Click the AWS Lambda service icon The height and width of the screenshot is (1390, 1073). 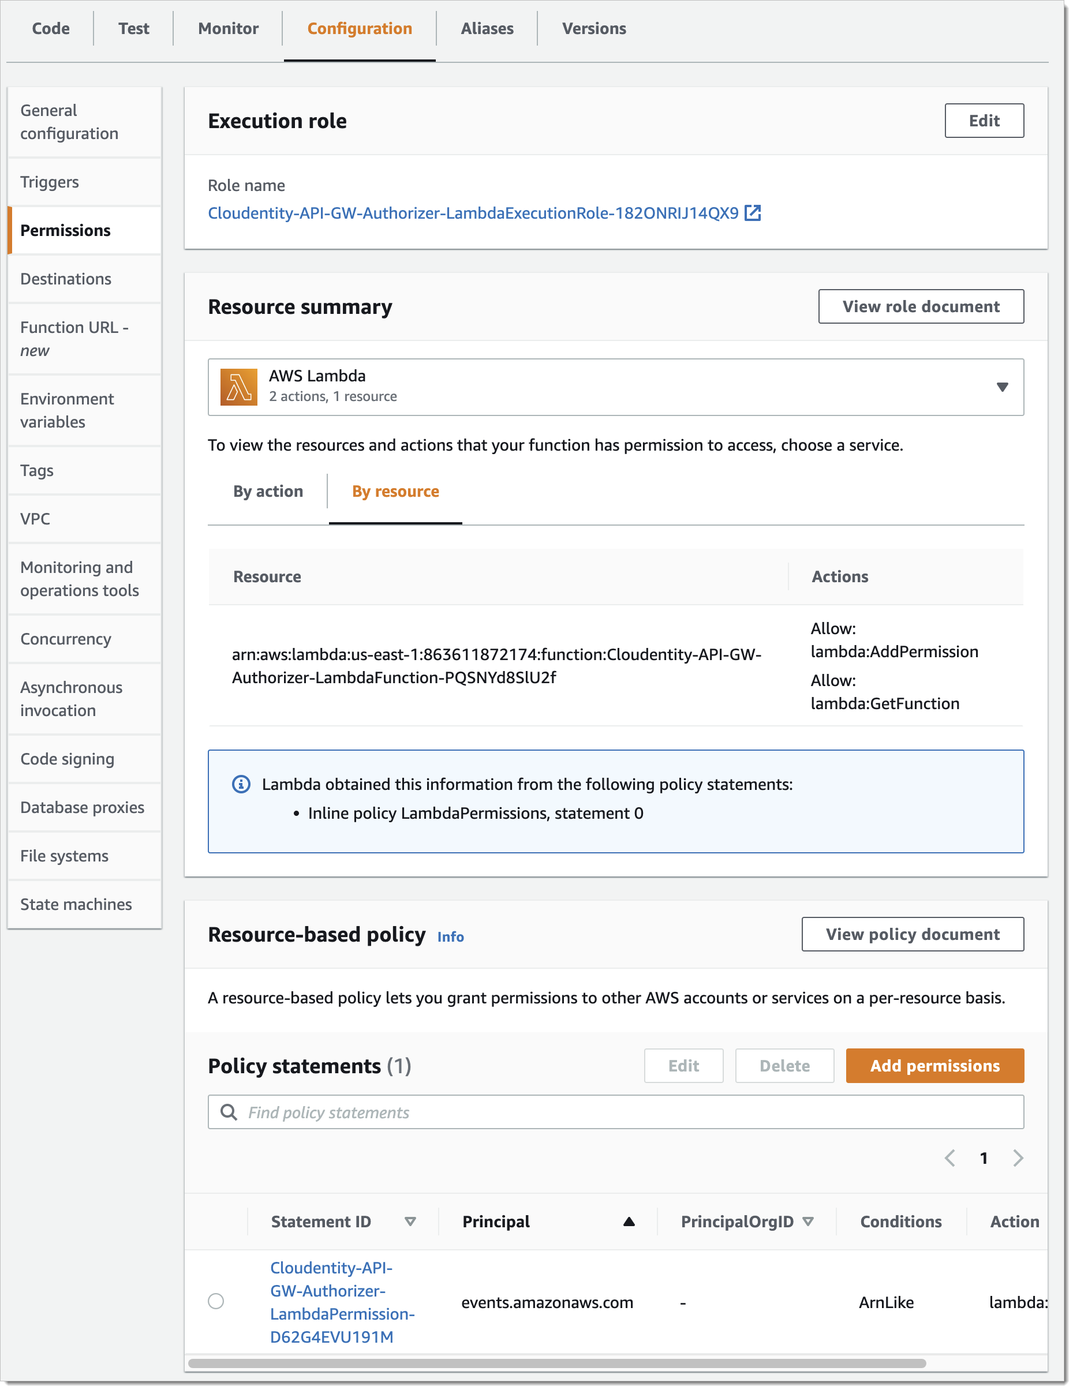point(239,387)
